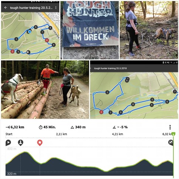The width and height of the screenshot is (179, 179).
Task: Select red waypoint 6 on upper-left map
Action: coord(47,40)
